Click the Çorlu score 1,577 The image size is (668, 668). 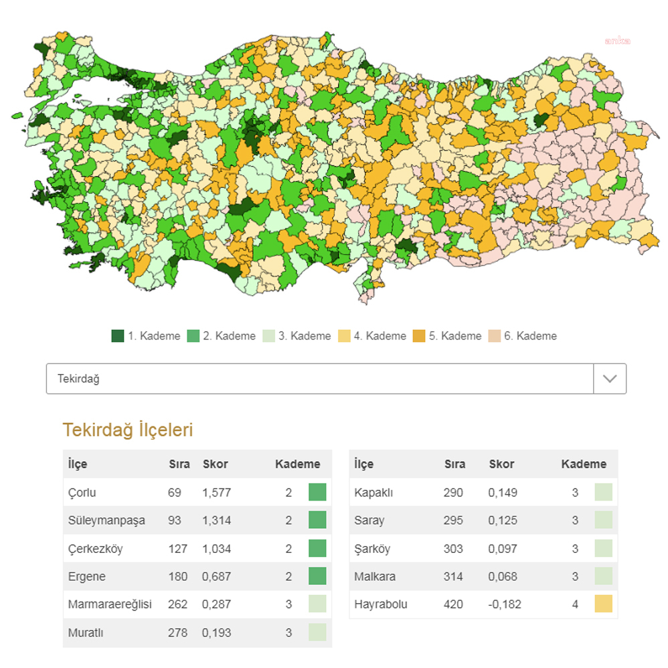(x=216, y=493)
